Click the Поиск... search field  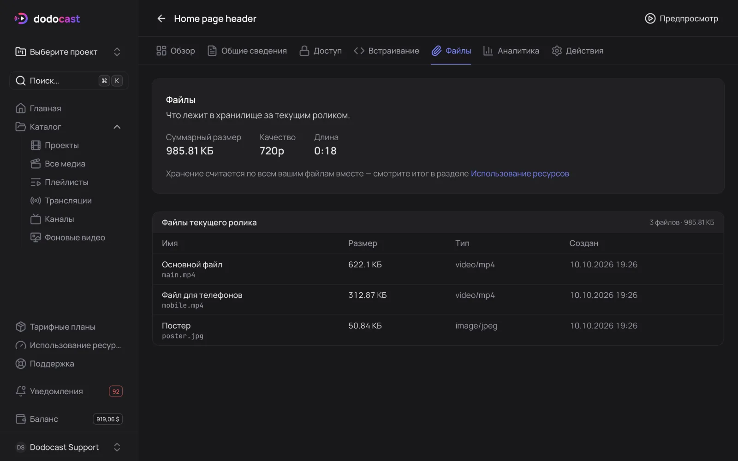pos(69,81)
